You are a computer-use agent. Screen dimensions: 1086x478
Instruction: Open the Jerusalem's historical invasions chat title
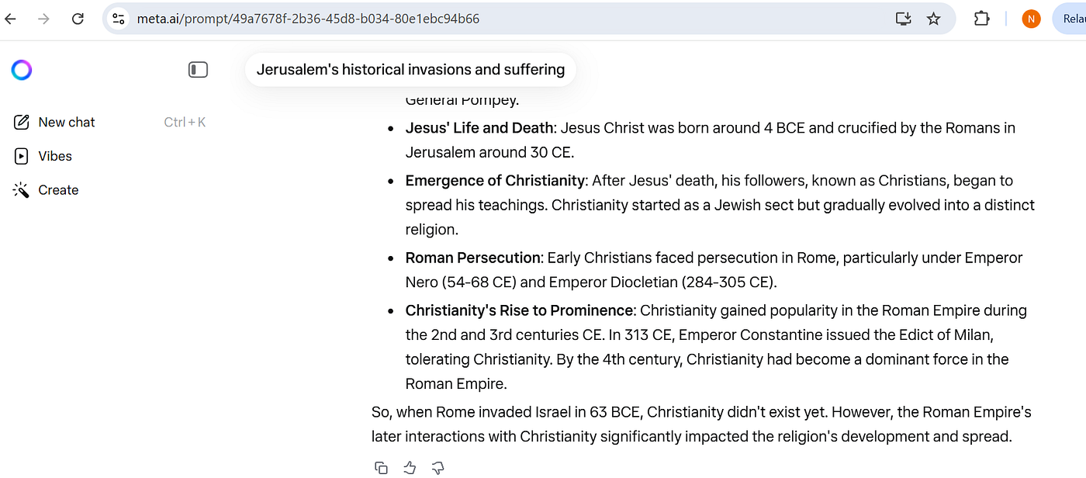(x=410, y=70)
